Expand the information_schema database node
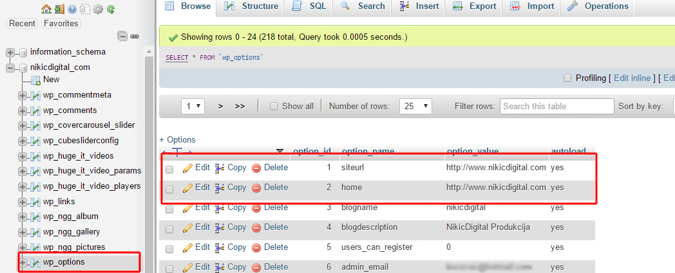This screenshot has height=273, width=675. tap(10, 52)
